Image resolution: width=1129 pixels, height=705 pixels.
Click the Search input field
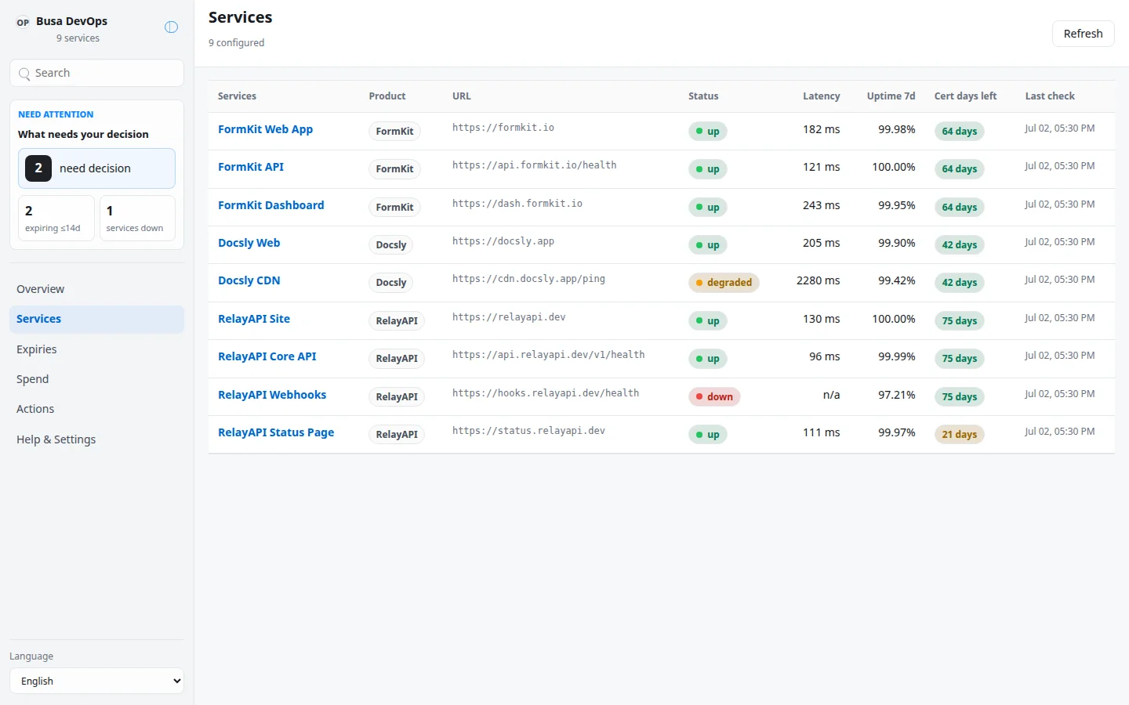tap(96, 73)
